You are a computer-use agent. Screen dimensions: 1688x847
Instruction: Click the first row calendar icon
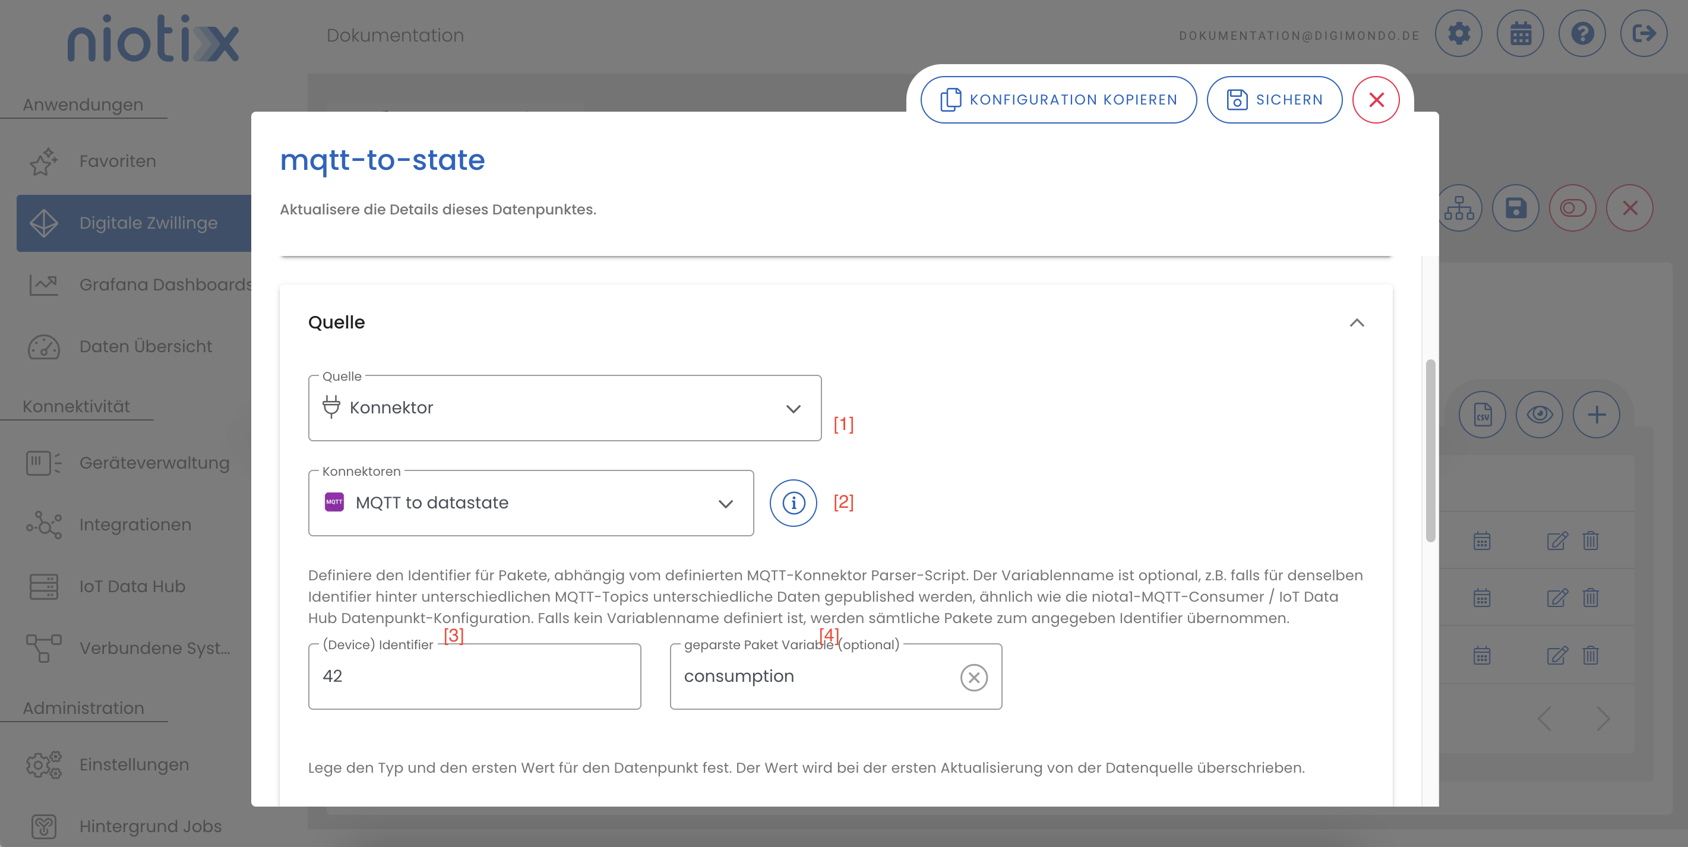coord(1481,541)
